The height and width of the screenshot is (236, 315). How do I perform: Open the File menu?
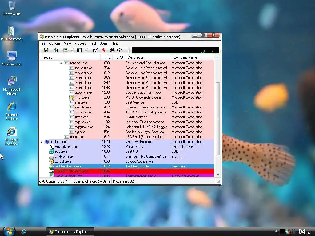(x=43, y=43)
